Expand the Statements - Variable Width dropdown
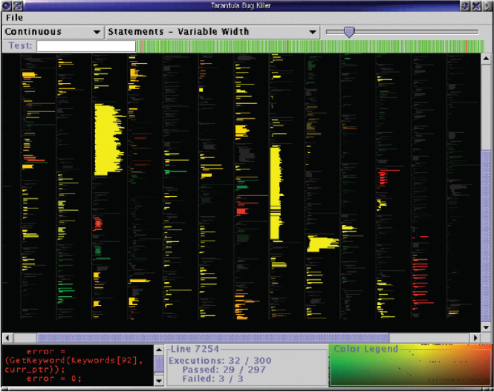The height and width of the screenshot is (392, 494). click(212, 32)
